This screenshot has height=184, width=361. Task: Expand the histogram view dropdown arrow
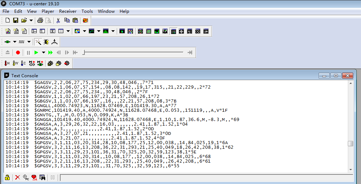113,31
